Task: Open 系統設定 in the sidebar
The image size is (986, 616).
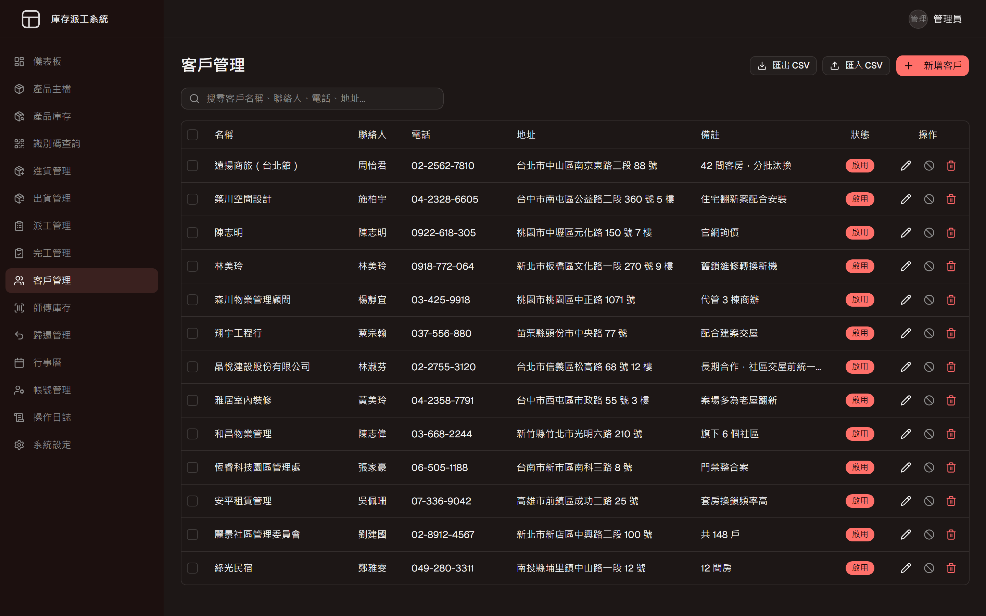Action: point(82,445)
